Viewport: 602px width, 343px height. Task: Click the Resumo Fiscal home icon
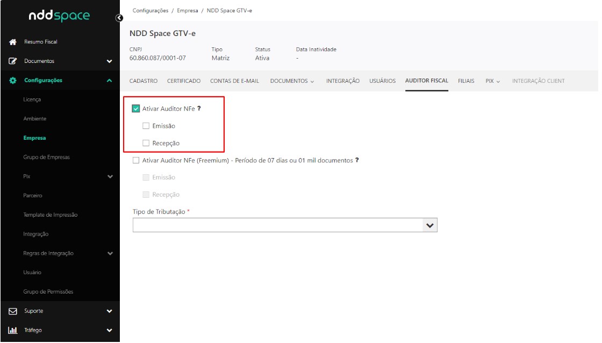point(12,42)
